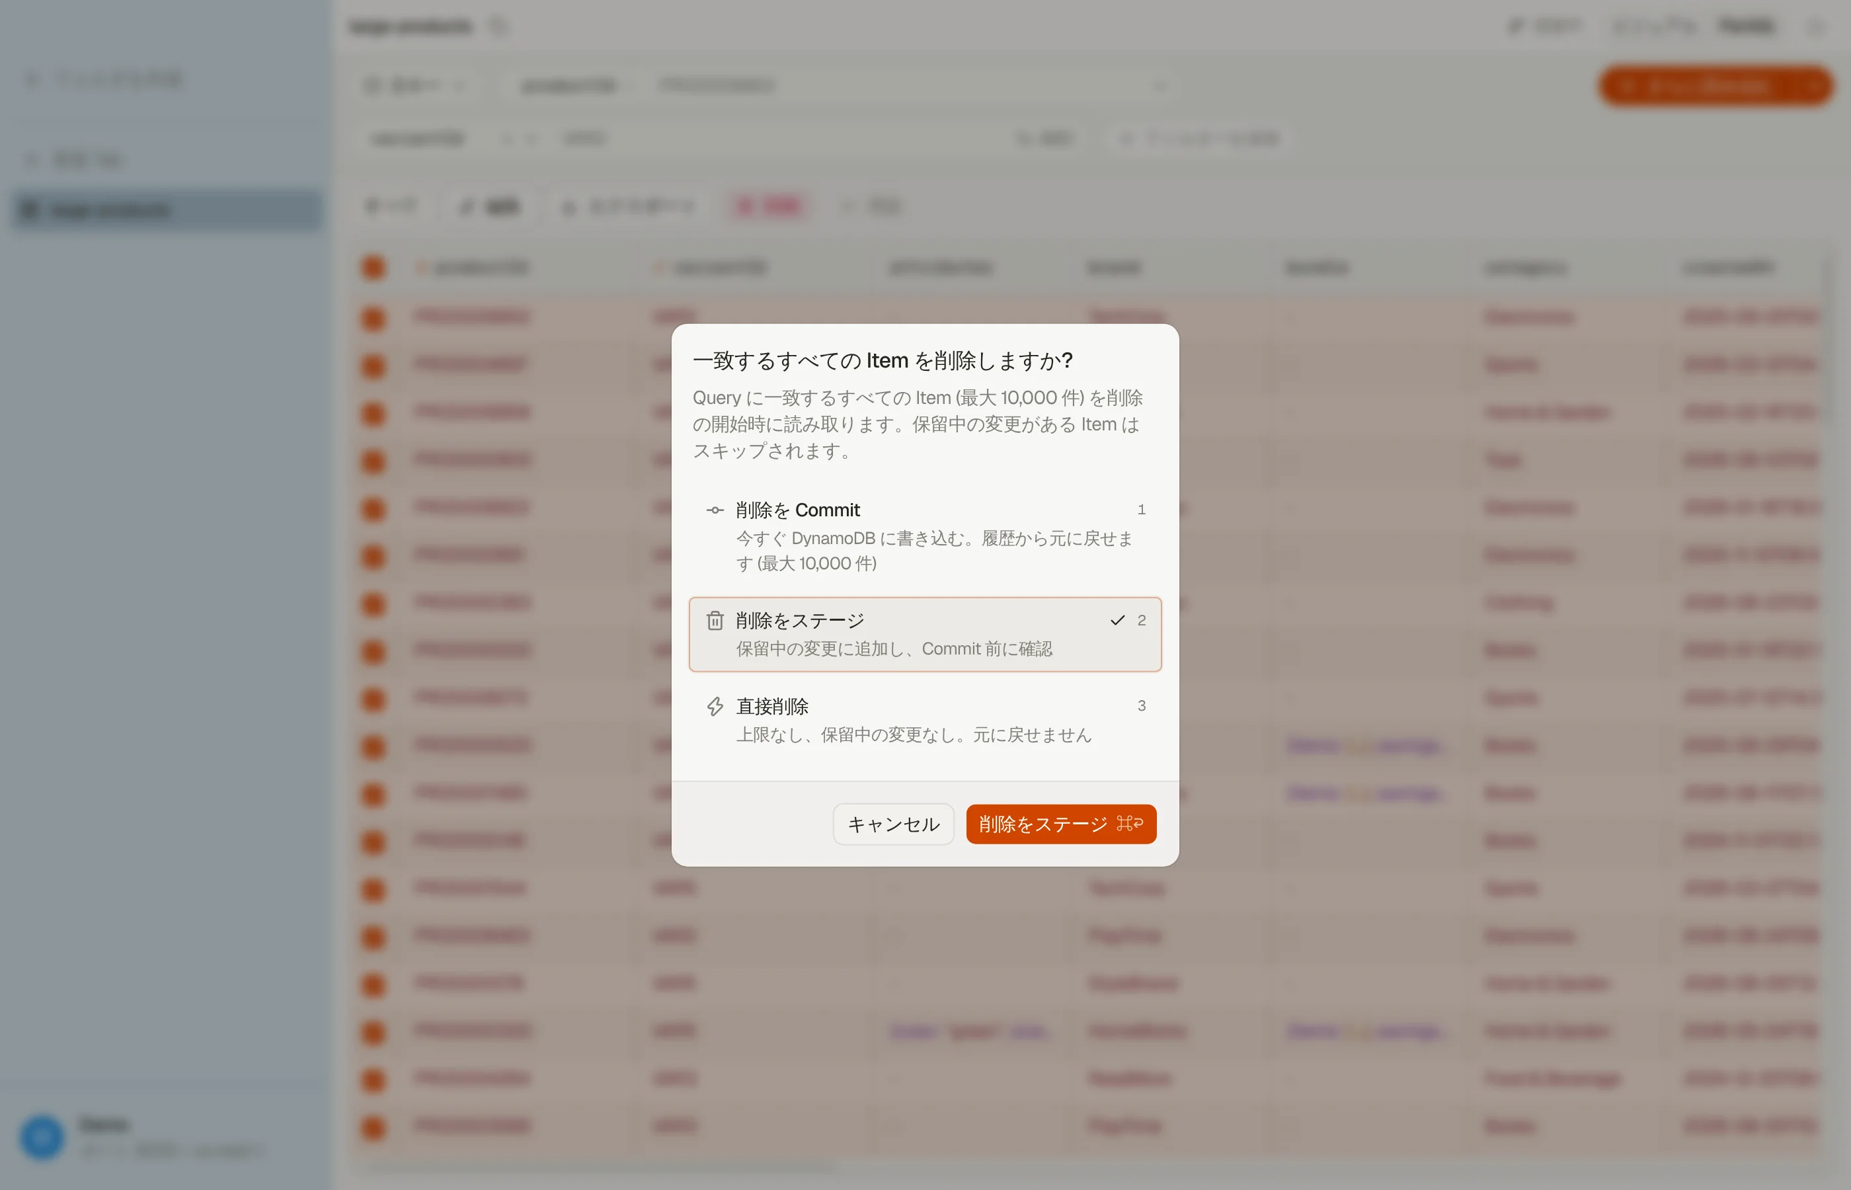
Task: Toggle the orange select-all checkbox in table header
Action: point(373,267)
